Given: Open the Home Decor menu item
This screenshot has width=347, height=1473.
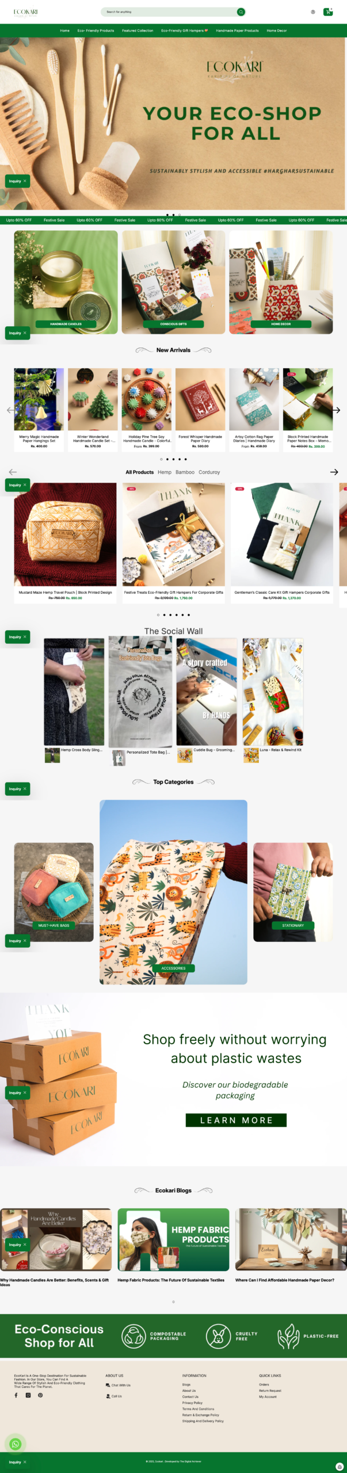Looking at the screenshot, I should click(x=277, y=30).
